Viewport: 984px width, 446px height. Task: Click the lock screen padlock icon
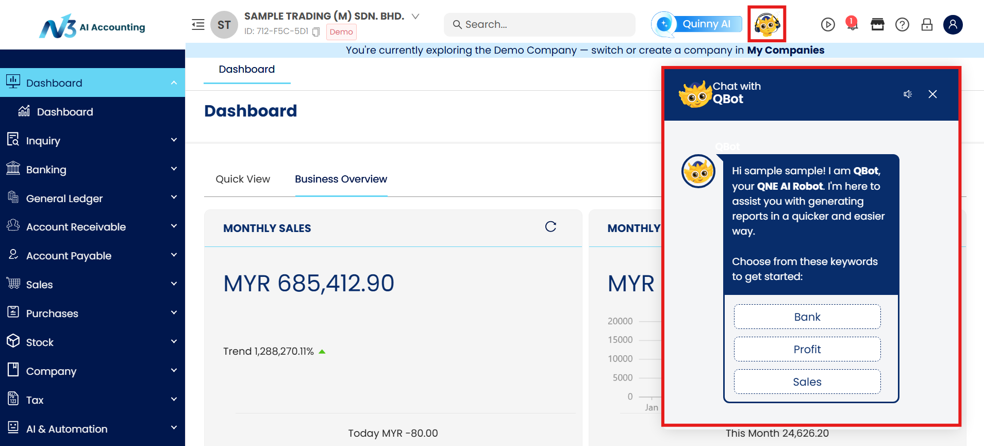coord(927,24)
